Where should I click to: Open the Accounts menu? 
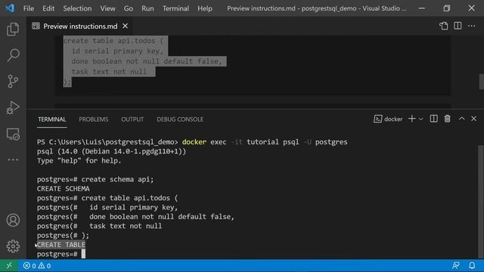click(13, 220)
